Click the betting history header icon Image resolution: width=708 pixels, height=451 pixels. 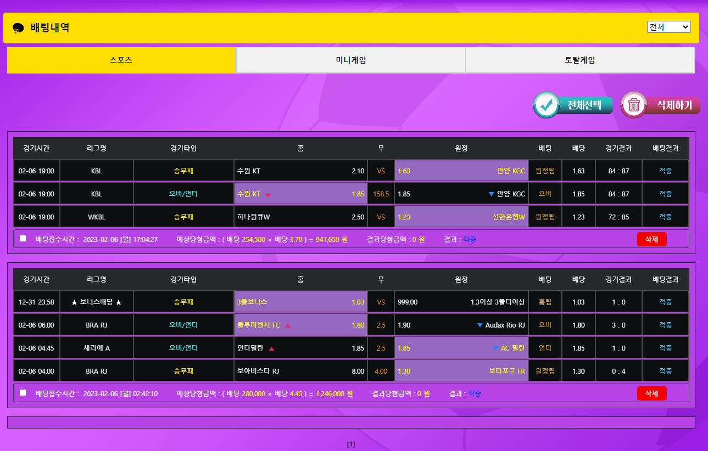(18, 28)
